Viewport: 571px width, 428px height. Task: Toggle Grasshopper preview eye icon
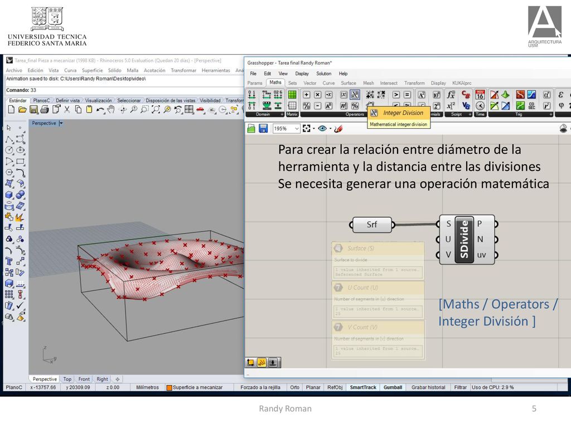coord(322,129)
